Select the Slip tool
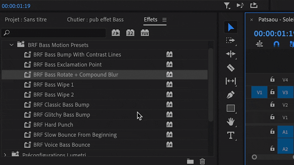This screenshot has width=294, height=165. point(230,81)
